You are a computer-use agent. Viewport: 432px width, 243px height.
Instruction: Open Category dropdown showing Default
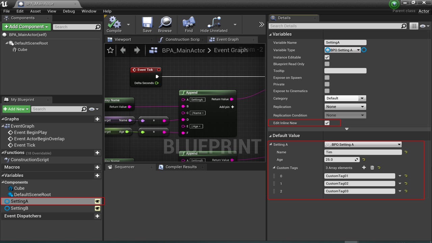pos(345,98)
